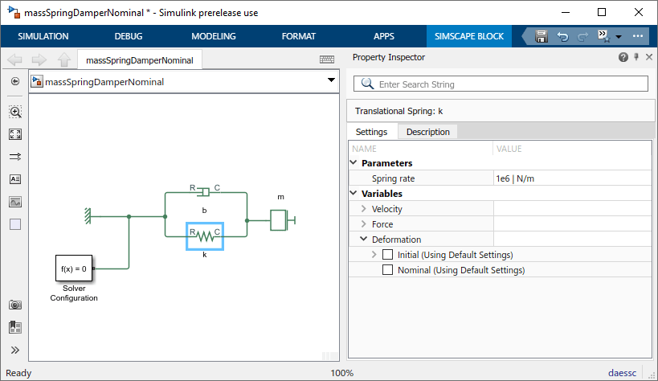Select the Annotation text tool in palette

[15, 179]
